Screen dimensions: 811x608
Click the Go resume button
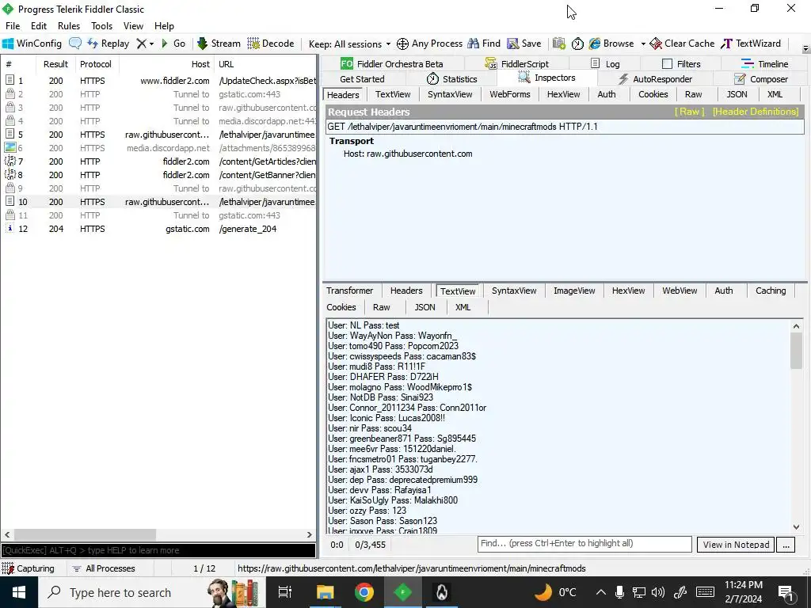173,44
